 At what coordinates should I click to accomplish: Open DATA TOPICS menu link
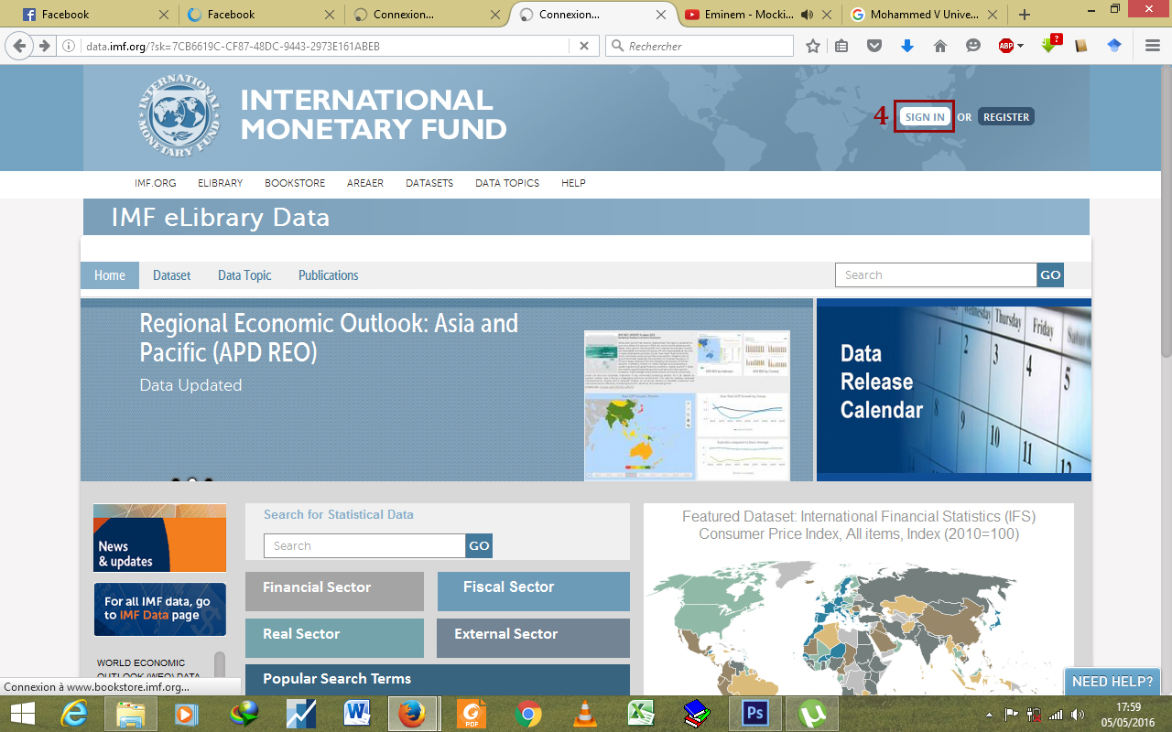507,183
